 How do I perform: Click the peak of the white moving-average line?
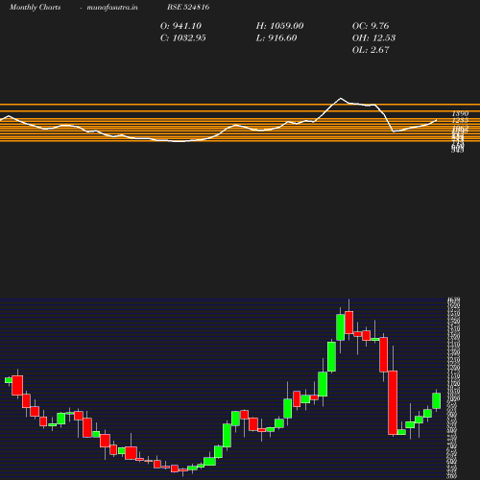pyautogui.click(x=340, y=98)
